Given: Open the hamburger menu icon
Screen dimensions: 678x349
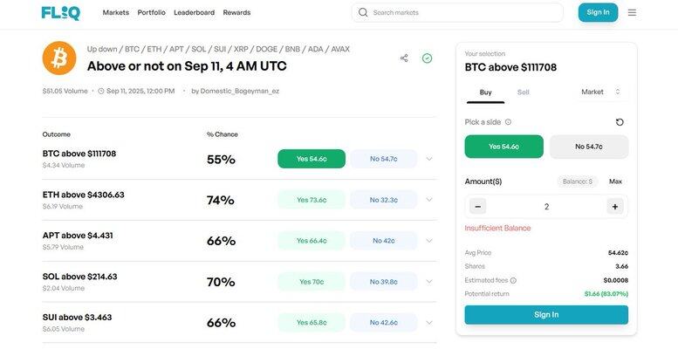Looking at the screenshot, I should click(x=632, y=12).
